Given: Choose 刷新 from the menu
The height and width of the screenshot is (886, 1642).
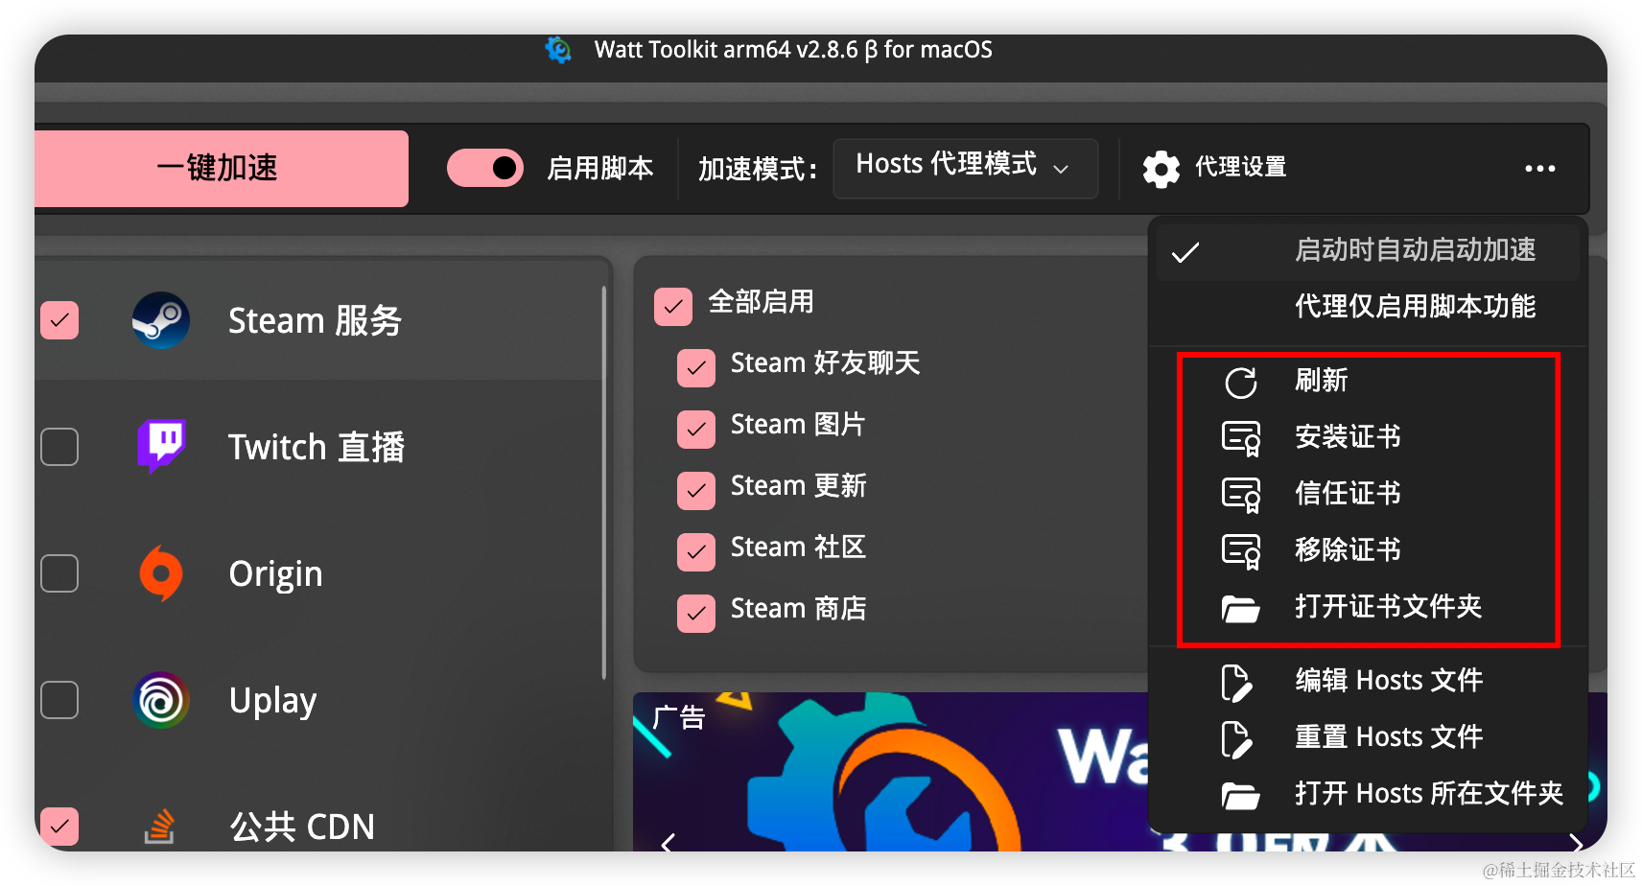Looking at the screenshot, I should [1368, 382].
